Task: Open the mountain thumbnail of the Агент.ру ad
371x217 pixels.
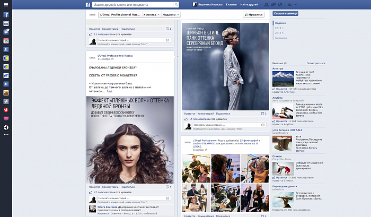Action: pos(283,79)
